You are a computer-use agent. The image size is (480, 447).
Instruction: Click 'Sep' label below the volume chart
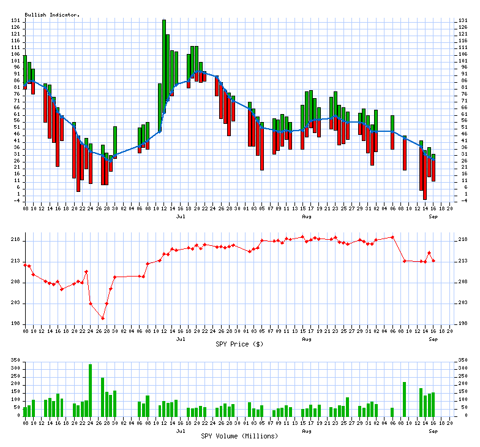coord(433,431)
